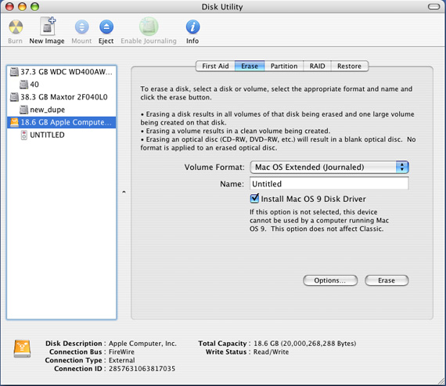
Task: Open the RAID tab
Action: 317,66
